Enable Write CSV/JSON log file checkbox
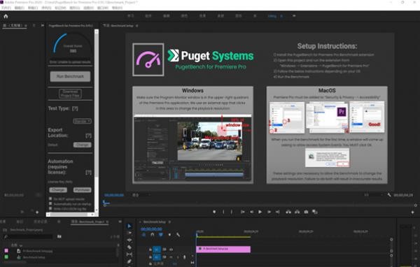This screenshot has height=267, width=420. pyautogui.click(x=50, y=208)
